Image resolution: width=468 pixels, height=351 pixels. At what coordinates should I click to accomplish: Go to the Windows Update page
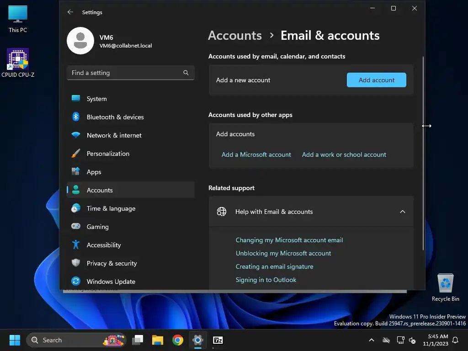coord(131,281)
